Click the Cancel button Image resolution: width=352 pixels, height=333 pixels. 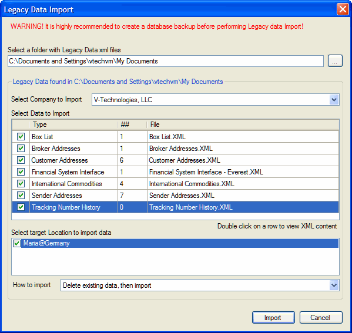pyautogui.click(x=321, y=318)
